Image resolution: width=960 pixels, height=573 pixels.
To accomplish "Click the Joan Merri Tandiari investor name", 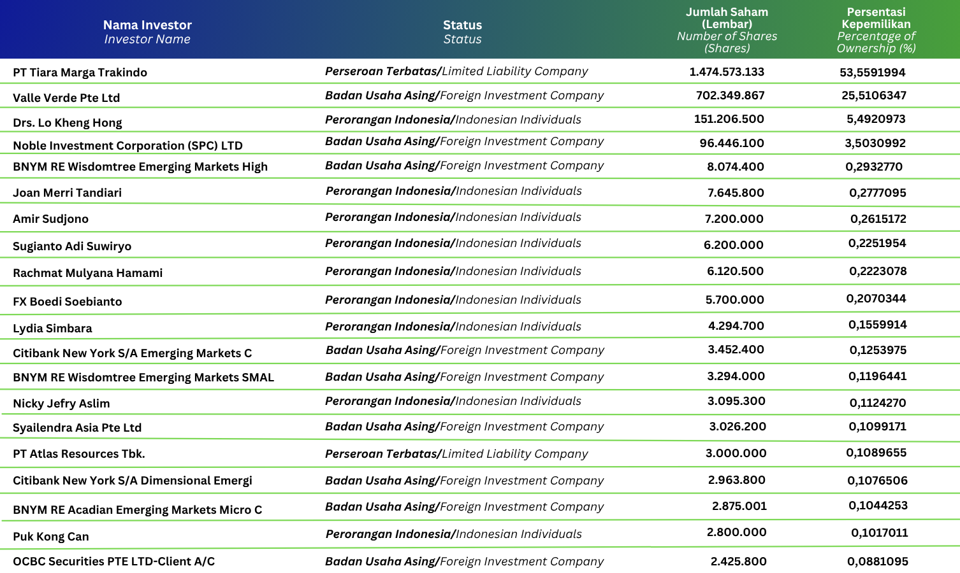I will (67, 193).
